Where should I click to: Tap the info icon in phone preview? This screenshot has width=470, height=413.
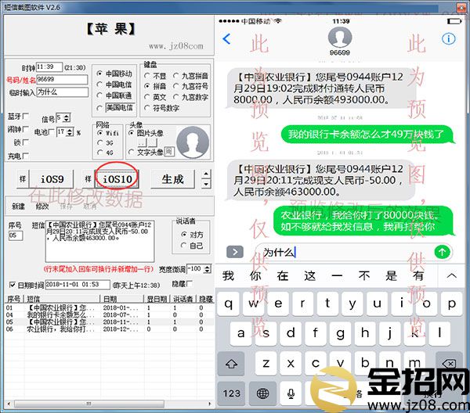[448, 38]
